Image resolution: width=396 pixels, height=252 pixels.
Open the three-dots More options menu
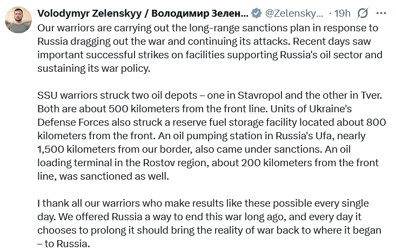coord(381,13)
